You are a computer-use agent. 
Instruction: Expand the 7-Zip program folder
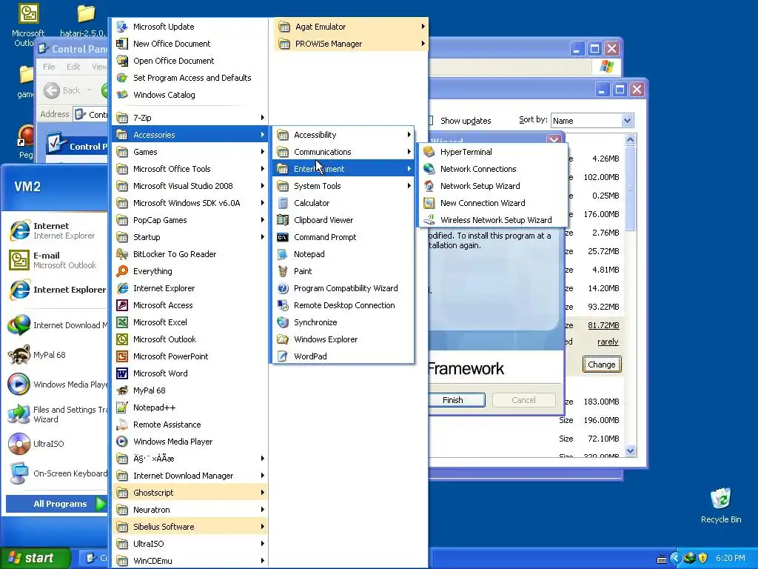(x=190, y=118)
